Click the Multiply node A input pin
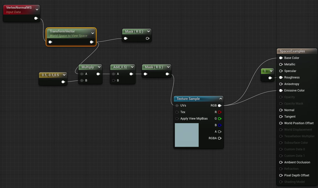This screenshot has height=188, width=318. click(82, 74)
